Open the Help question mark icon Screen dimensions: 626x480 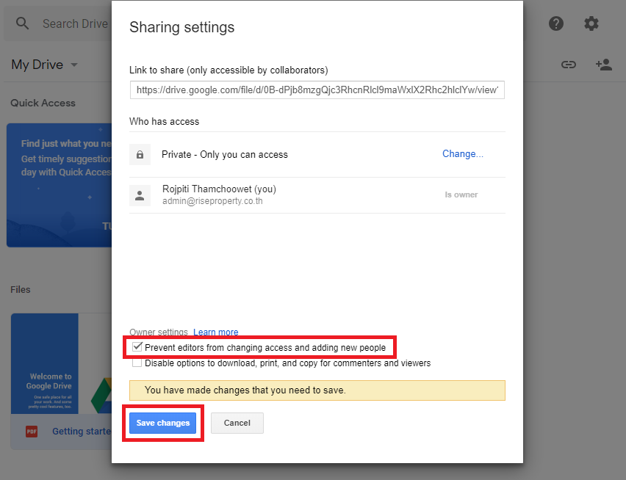[x=556, y=23]
